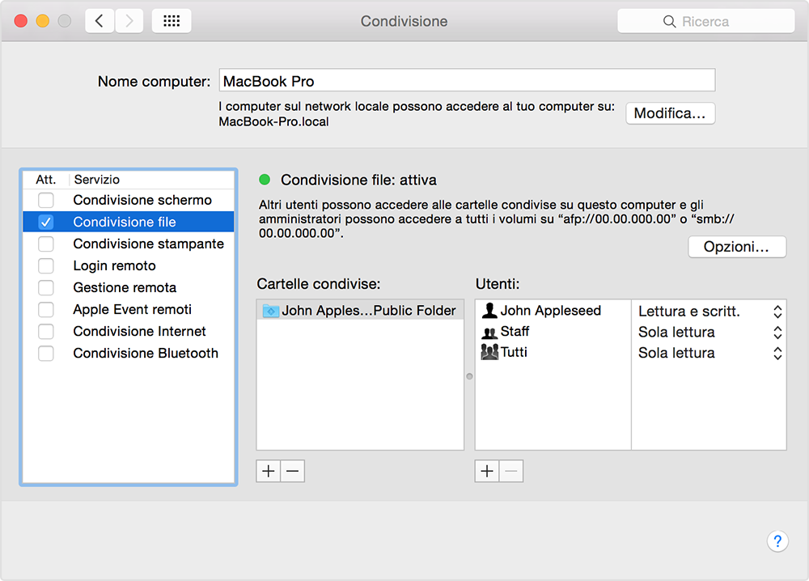Select Condivisione stampante service row
This screenshot has height=581, width=809.
click(x=129, y=244)
